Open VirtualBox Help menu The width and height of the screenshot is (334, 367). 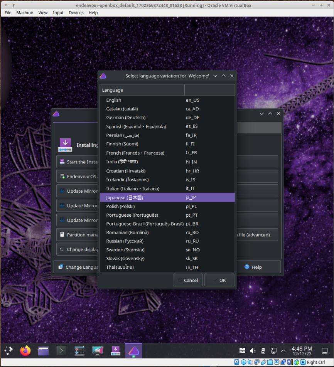[93, 13]
